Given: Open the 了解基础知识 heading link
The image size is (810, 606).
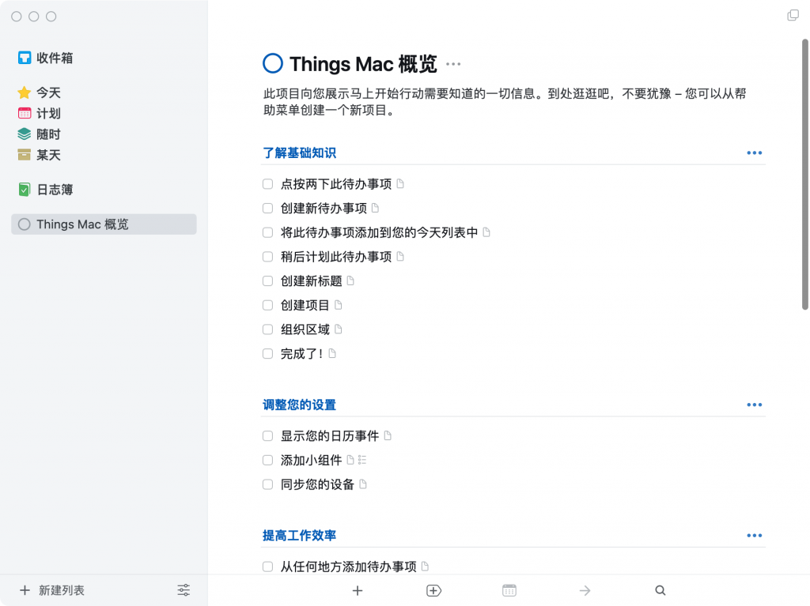Looking at the screenshot, I should (301, 152).
